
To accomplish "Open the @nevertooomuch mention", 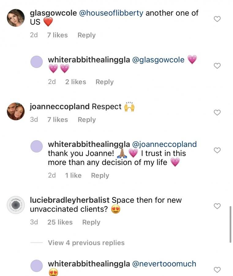I will click(x=164, y=264).
